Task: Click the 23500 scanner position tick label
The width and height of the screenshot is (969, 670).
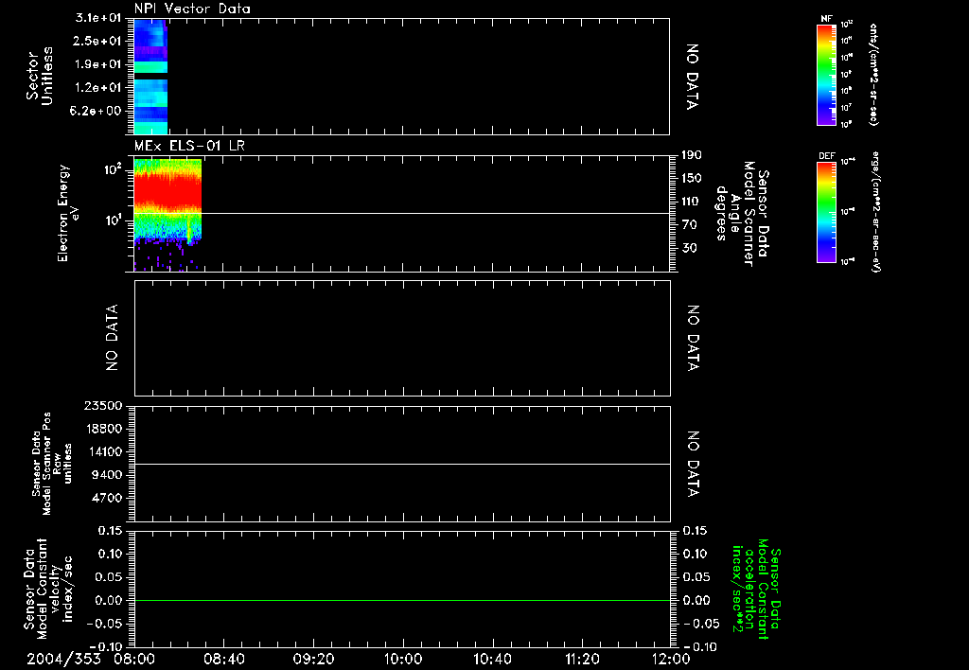Action: (102, 406)
